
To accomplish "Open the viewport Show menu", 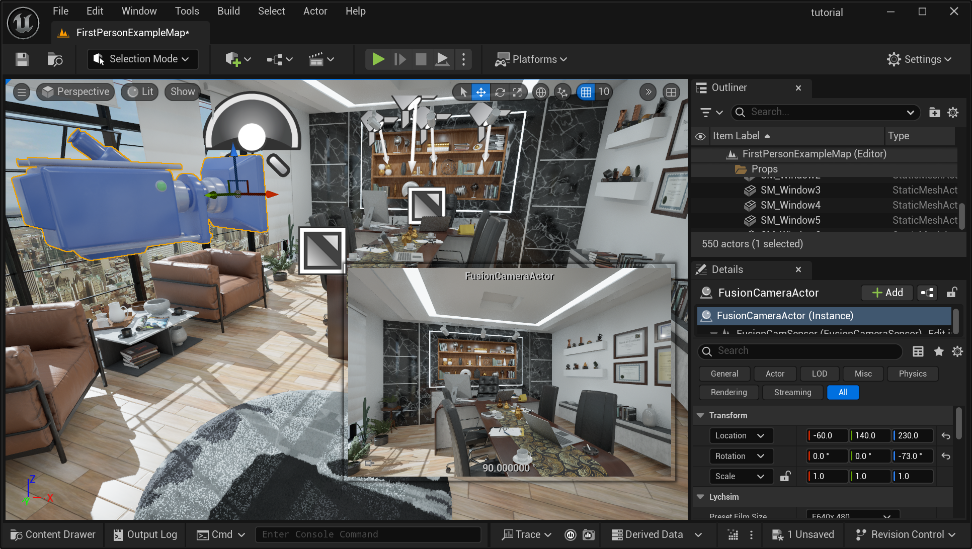I will 182,91.
